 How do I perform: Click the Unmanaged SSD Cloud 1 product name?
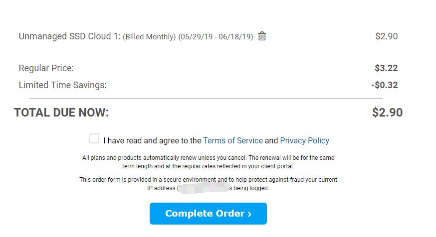click(69, 36)
